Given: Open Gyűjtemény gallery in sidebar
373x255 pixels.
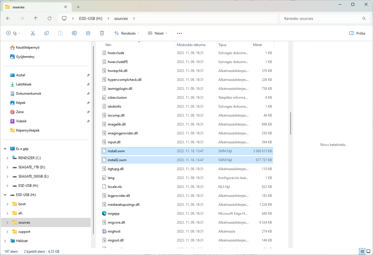Looking at the screenshot, I should 22,57.
